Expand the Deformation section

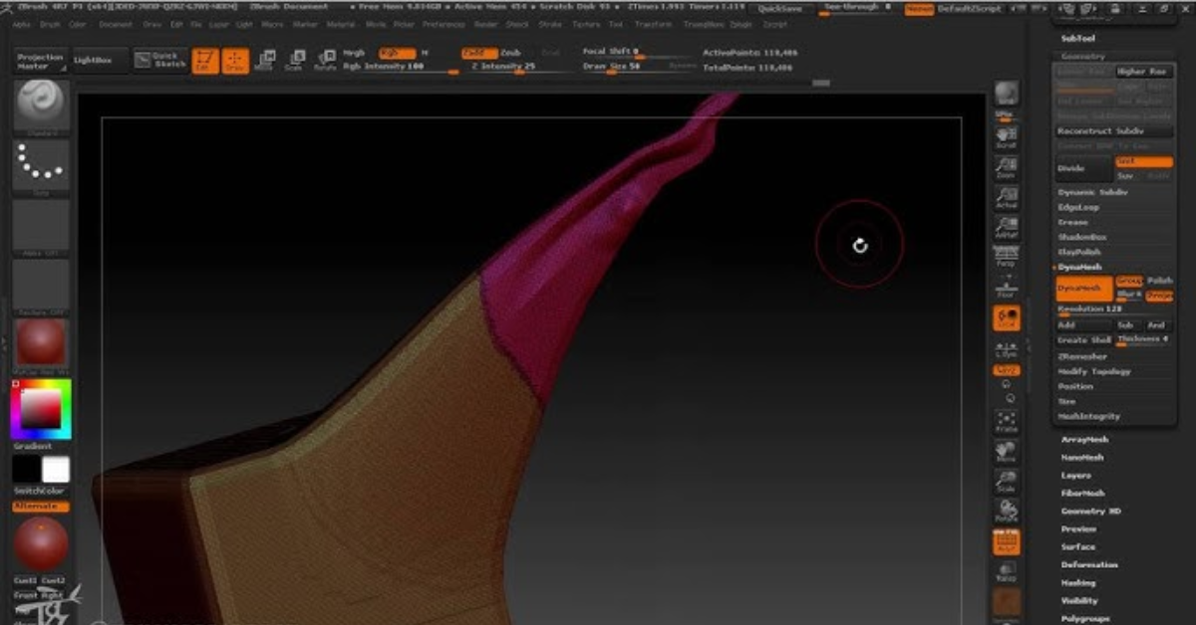[x=1089, y=563]
